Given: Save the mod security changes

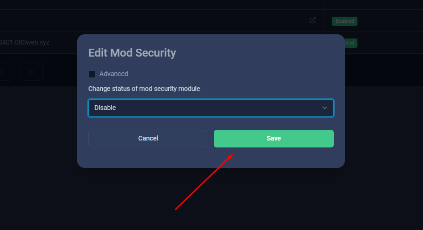Looking at the screenshot, I should 273,139.
